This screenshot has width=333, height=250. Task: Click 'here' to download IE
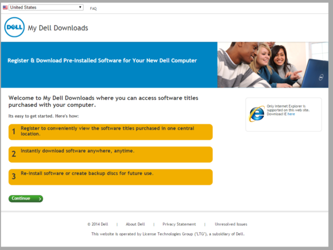pos(291,114)
